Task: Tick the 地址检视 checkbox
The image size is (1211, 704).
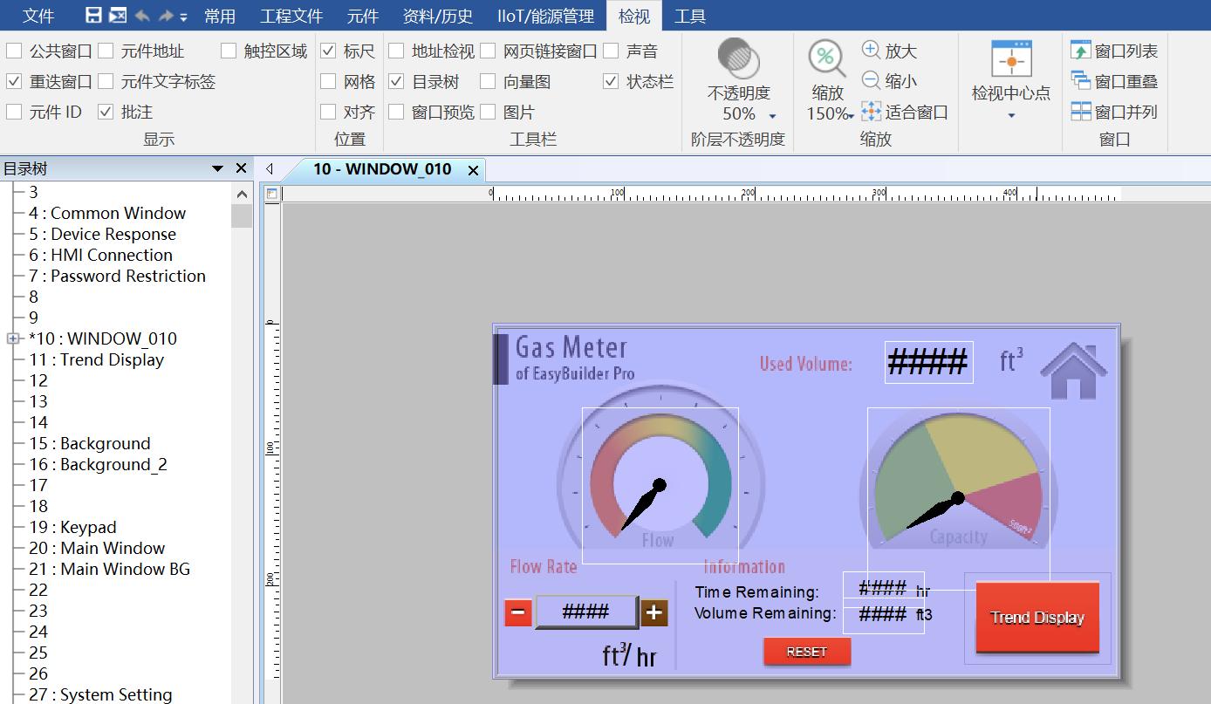Action: coord(396,51)
